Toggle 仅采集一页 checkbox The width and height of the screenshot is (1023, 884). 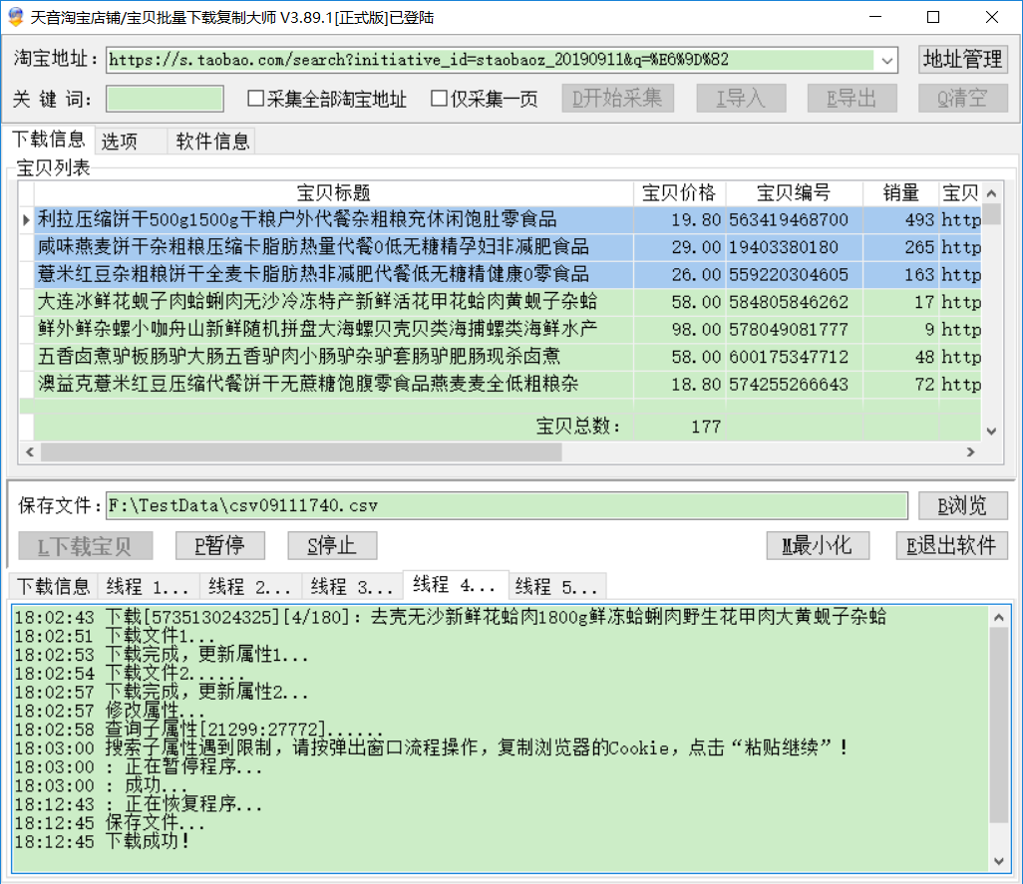click(x=439, y=99)
